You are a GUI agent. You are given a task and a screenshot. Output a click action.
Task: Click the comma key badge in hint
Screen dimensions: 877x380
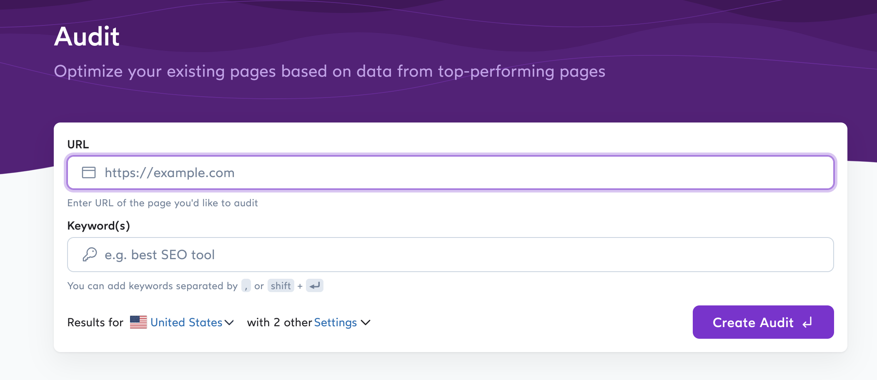pos(246,286)
